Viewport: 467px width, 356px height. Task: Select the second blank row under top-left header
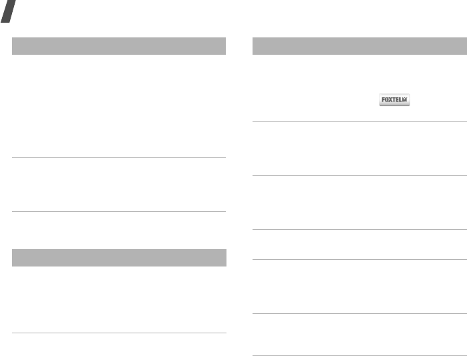[x=119, y=184]
